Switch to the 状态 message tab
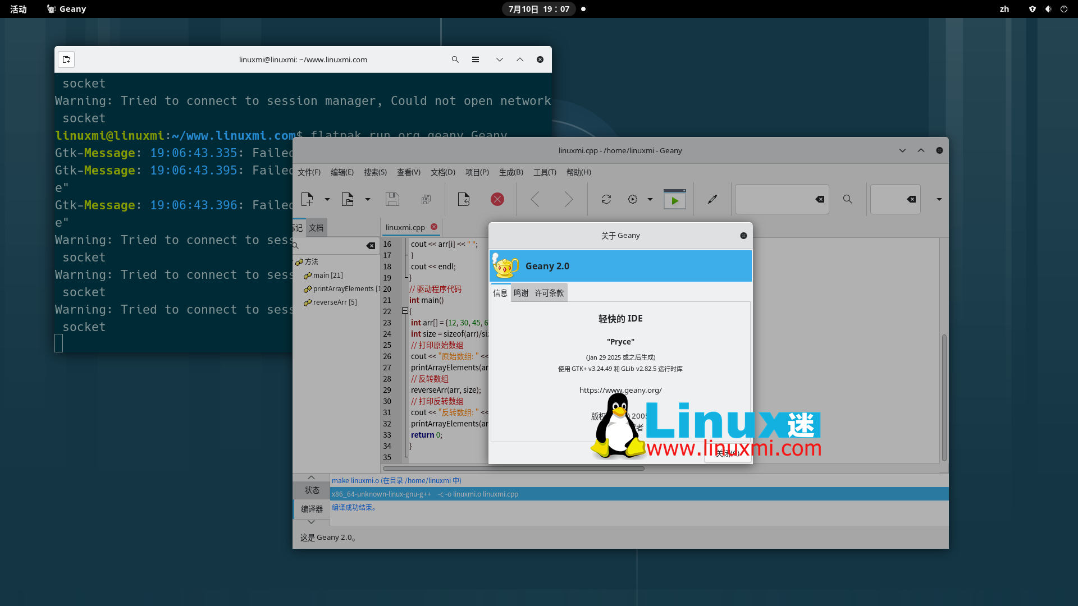The image size is (1078, 606). click(x=312, y=490)
